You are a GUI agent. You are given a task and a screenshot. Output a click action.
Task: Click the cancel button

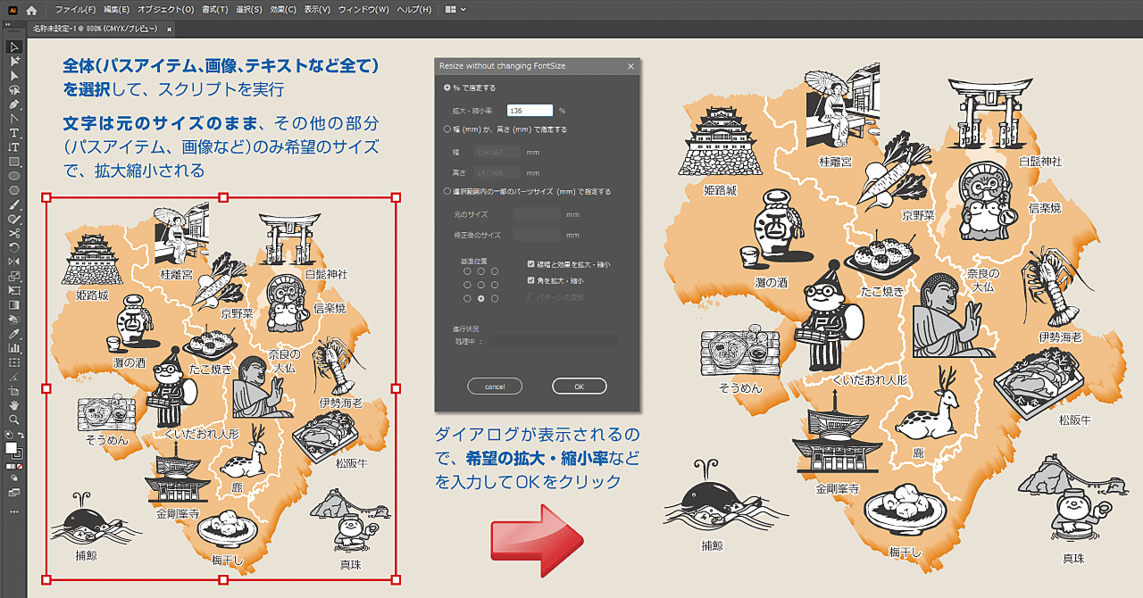click(x=495, y=386)
